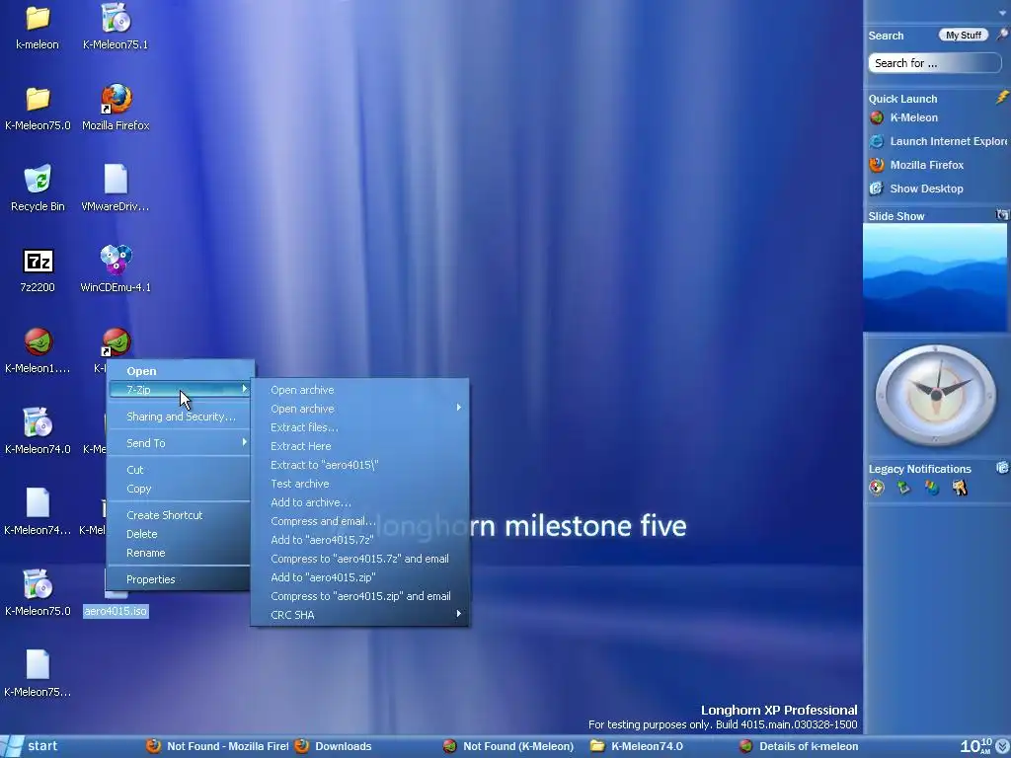This screenshot has height=758, width=1011.
Task: Choose Copy in the context menu
Action: [x=181, y=489]
